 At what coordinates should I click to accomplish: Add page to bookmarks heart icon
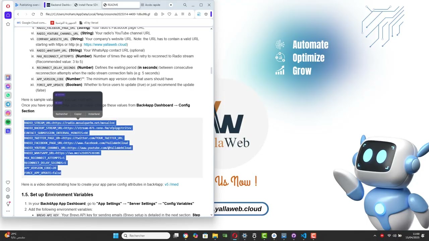pos(169,14)
